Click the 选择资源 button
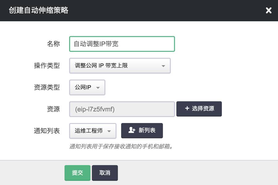 click(199, 109)
